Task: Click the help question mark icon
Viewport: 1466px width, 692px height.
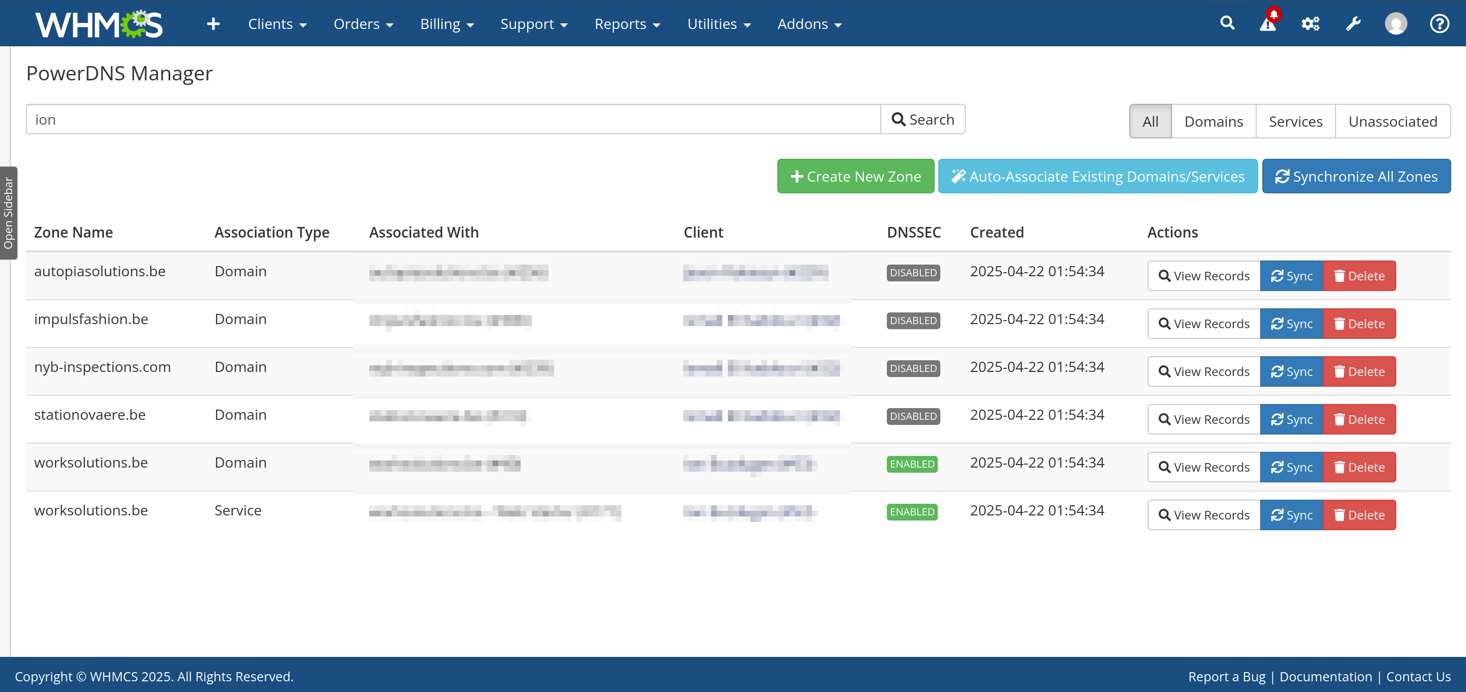Action: tap(1439, 24)
